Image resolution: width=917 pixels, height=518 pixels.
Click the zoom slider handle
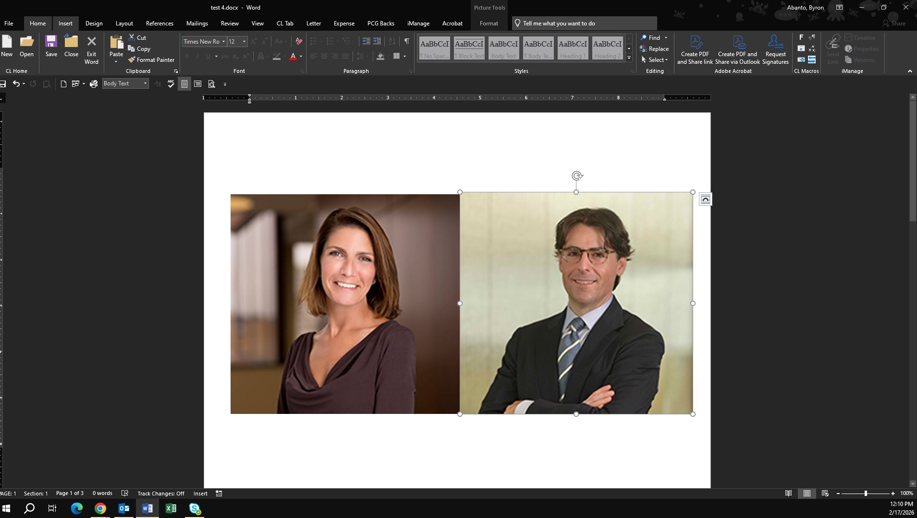[866, 494]
